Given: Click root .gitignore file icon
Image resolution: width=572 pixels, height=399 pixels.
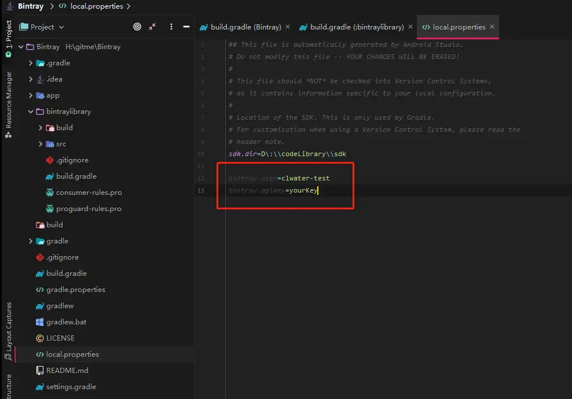Looking at the screenshot, I should tap(40, 257).
